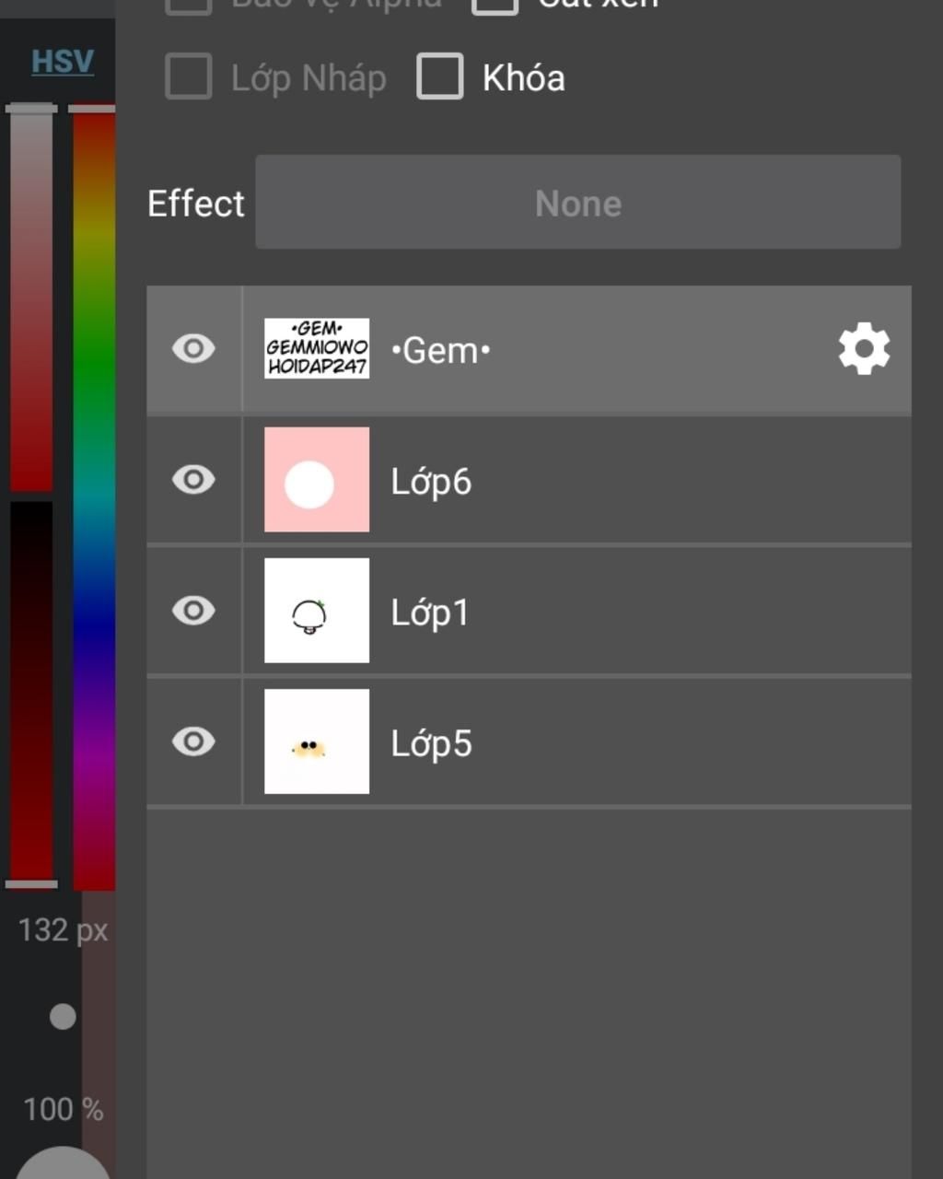Open settings gear for •Gem• layer
943x1179 pixels.
864,349
